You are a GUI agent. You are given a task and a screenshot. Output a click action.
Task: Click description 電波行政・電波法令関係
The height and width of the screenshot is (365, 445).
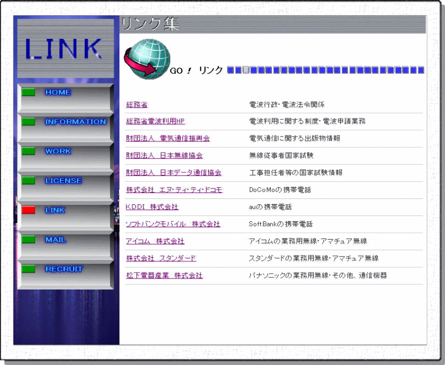287,104
